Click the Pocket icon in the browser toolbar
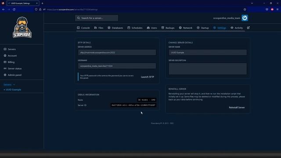Viewport: 281px width, 158px height. click(267, 9)
